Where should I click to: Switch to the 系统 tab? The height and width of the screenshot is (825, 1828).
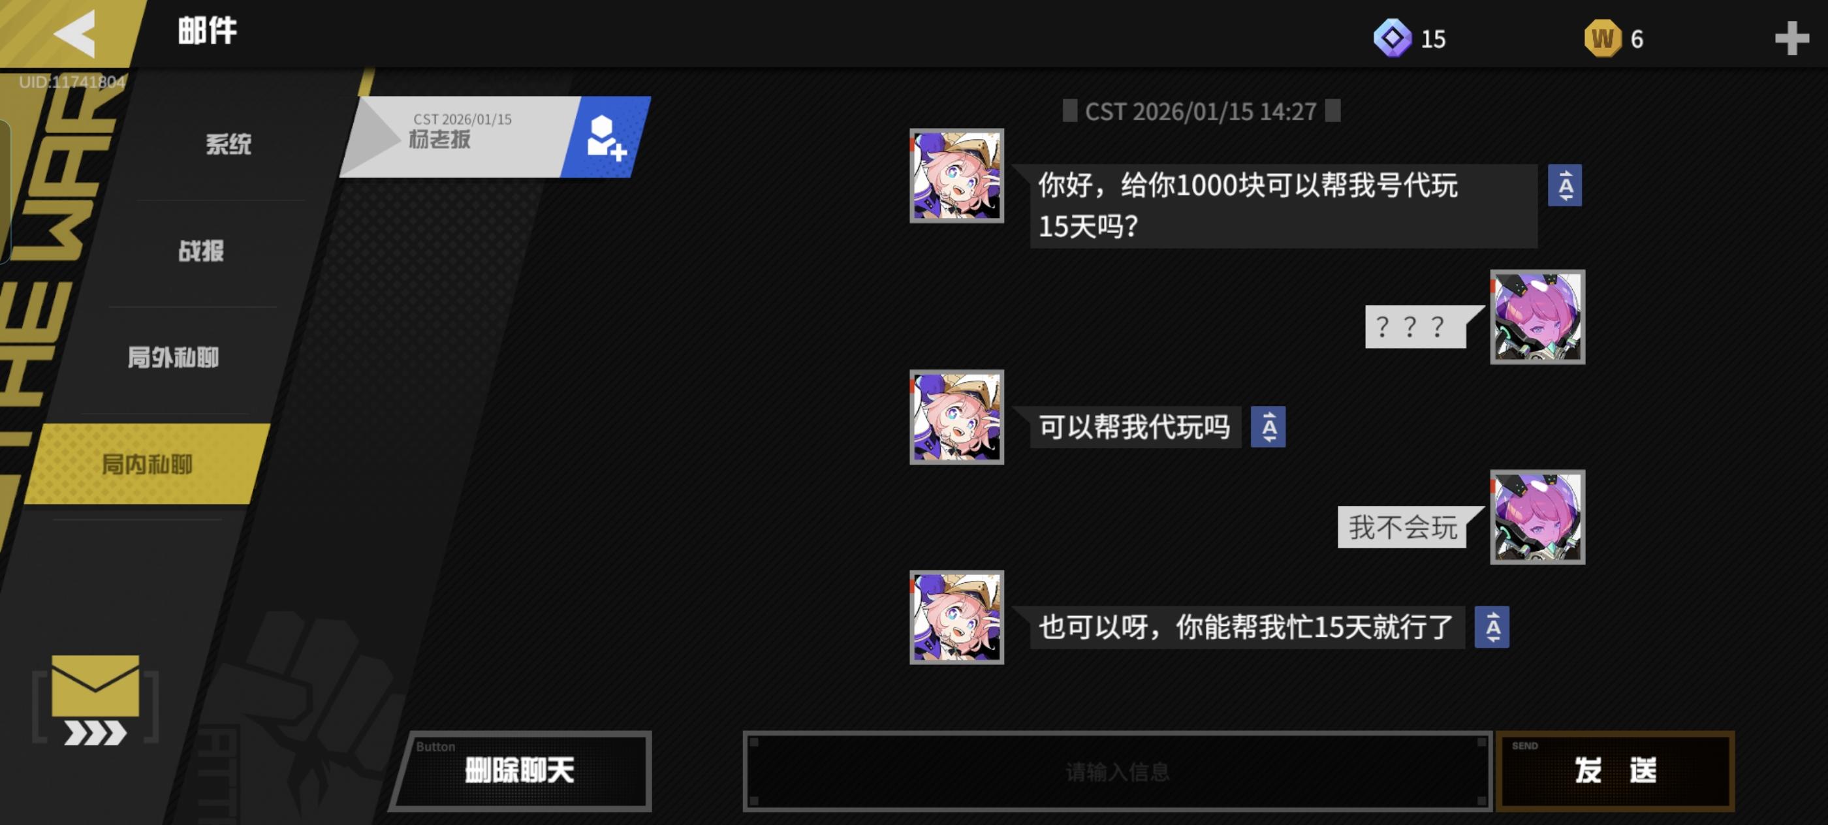pos(228,144)
